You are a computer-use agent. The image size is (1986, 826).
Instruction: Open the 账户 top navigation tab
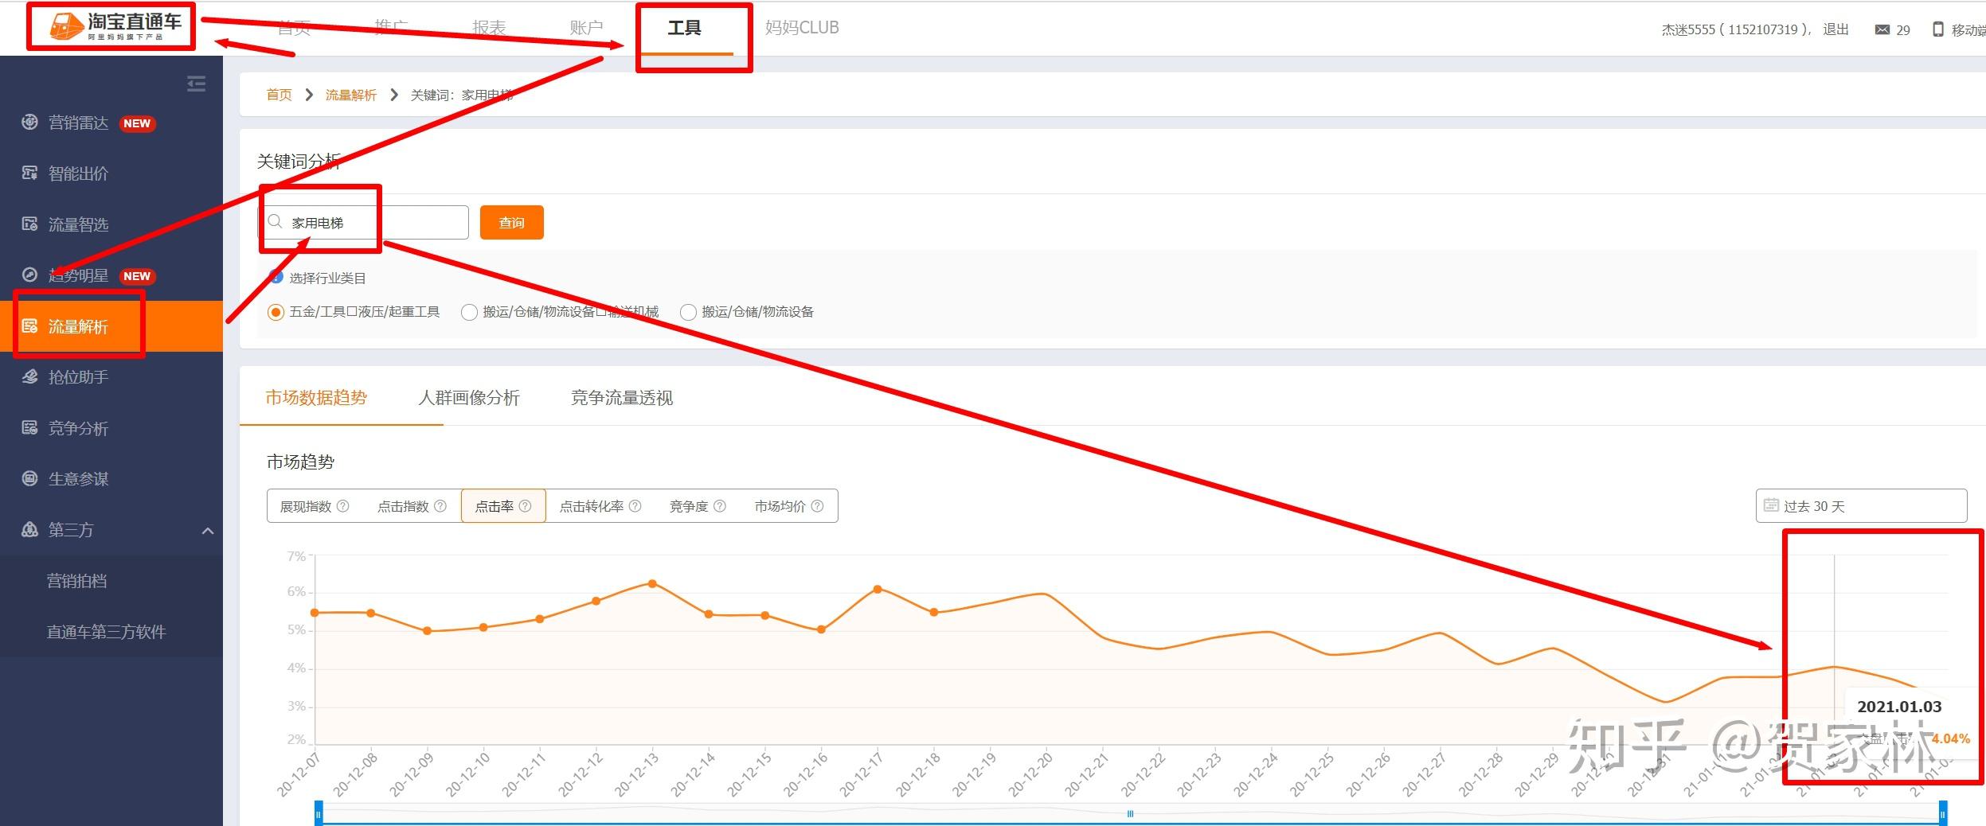[x=586, y=28]
